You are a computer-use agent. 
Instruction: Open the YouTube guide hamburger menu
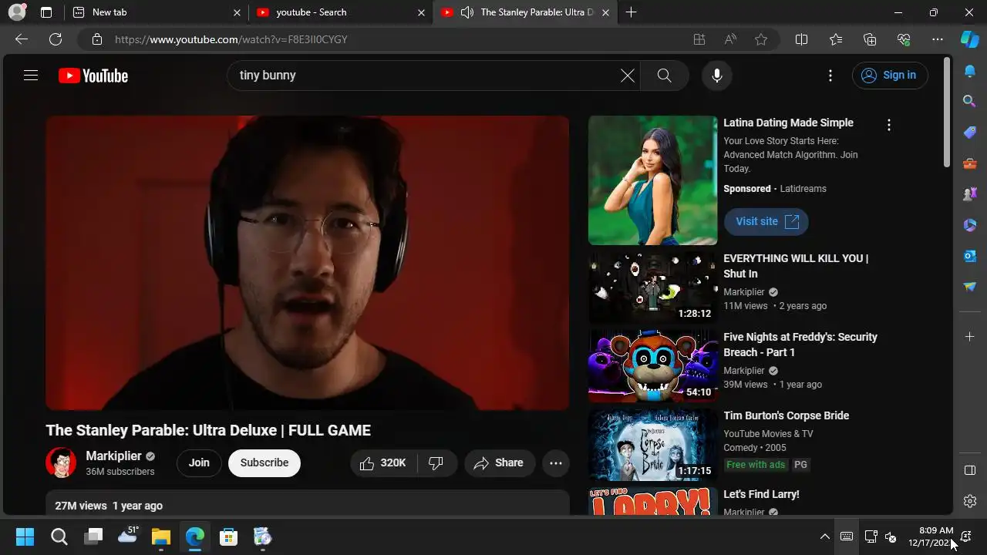tap(31, 76)
